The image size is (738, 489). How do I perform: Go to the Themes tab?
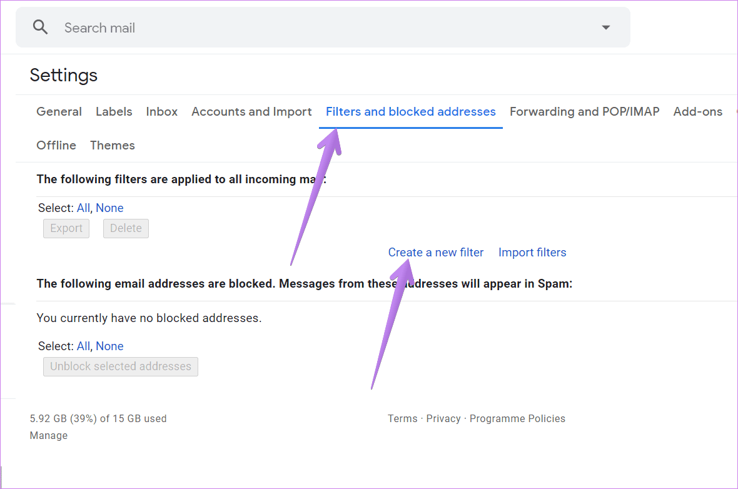point(113,145)
